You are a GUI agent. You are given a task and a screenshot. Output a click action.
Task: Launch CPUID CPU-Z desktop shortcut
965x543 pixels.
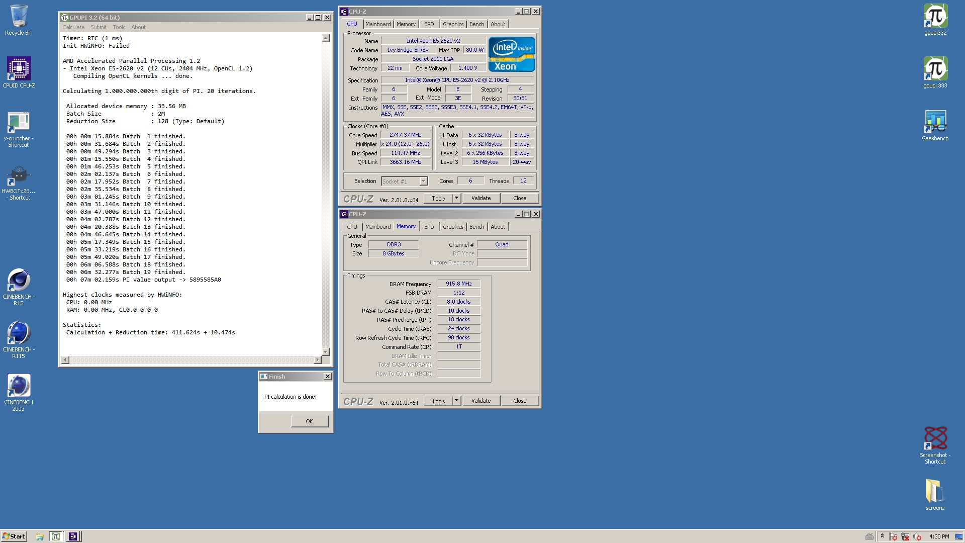19,73
